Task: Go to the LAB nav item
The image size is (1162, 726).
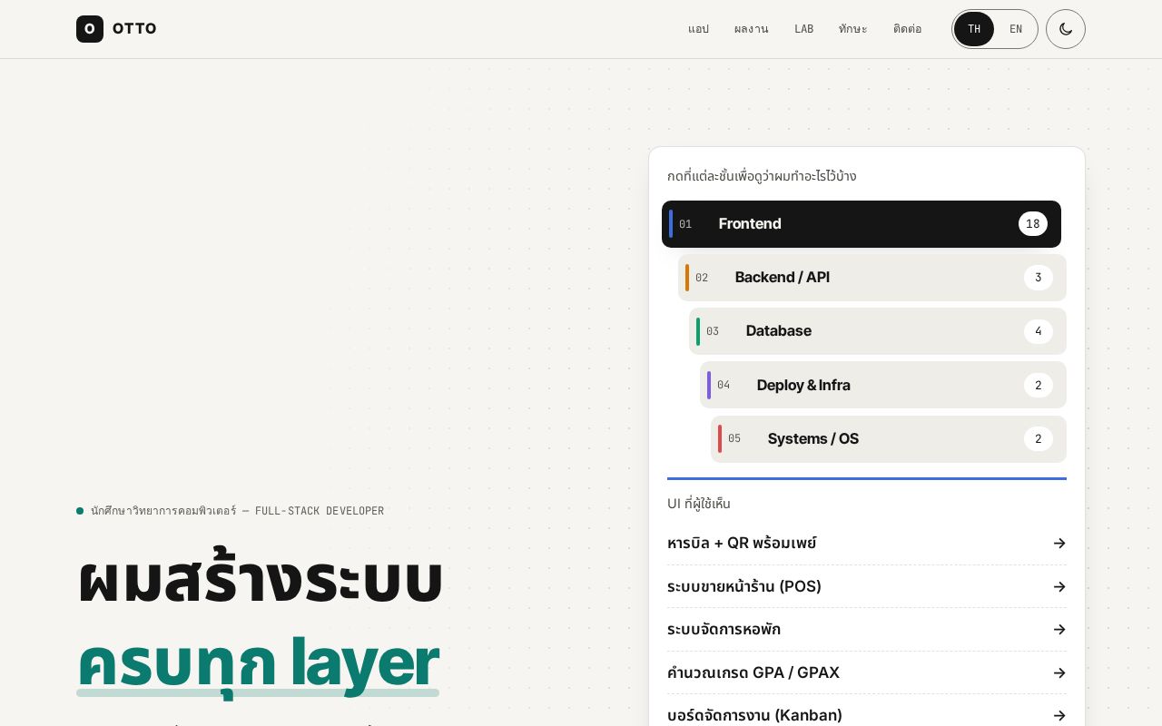Action: pyautogui.click(x=804, y=29)
